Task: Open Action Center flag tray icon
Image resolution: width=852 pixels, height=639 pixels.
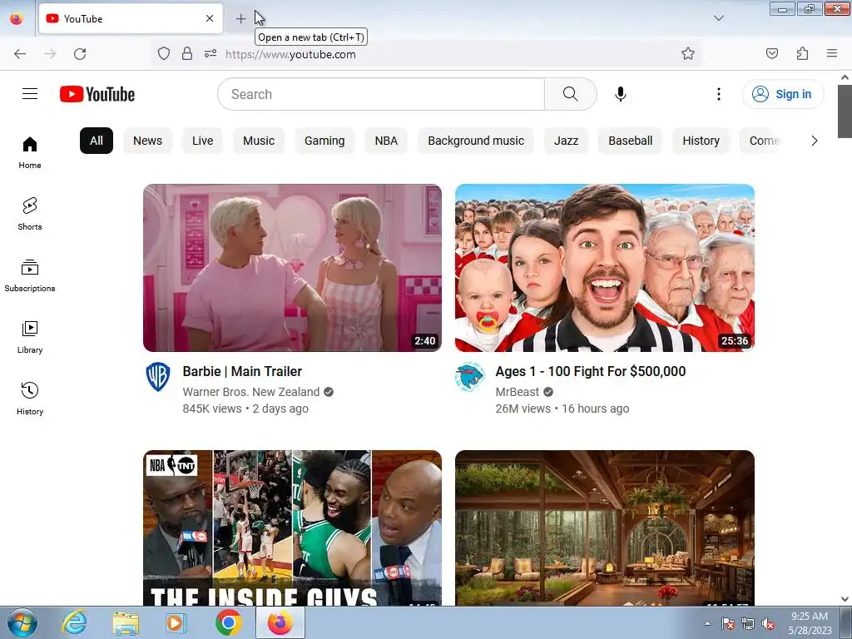Action: click(727, 624)
